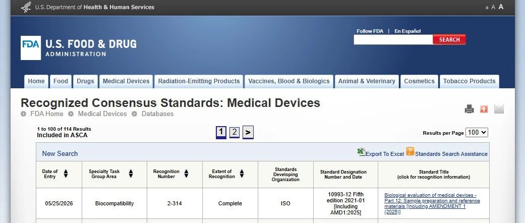Image resolution: width=525 pixels, height=223 pixels.
Task: Open the Home tab
Action: click(36, 81)
